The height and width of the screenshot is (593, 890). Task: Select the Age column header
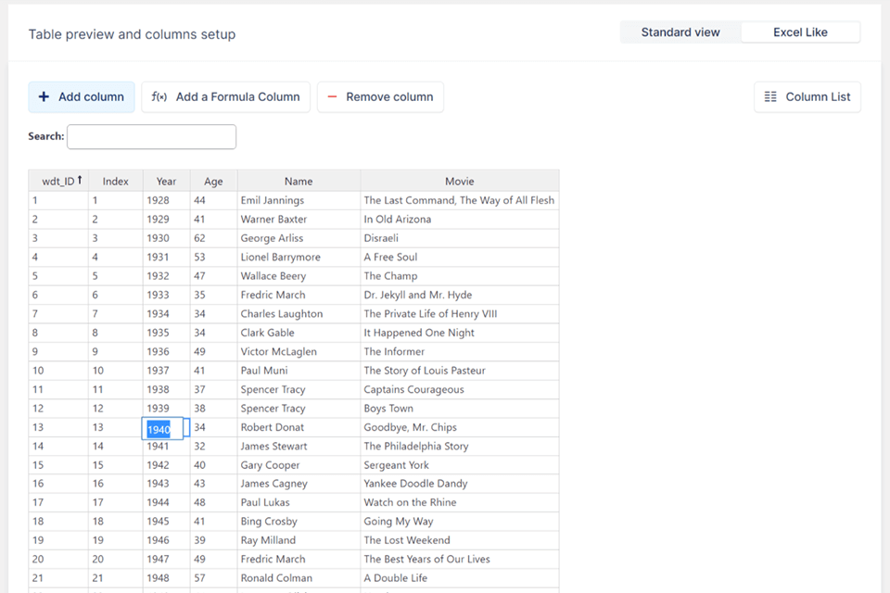(213, 182)
